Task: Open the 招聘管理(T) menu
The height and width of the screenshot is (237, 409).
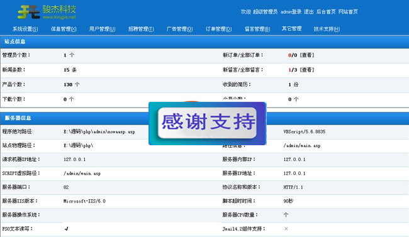Action: tap(141, 29)
